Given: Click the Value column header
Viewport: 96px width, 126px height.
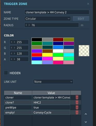Looking at the screenshot, I should (x=51, y=93).
